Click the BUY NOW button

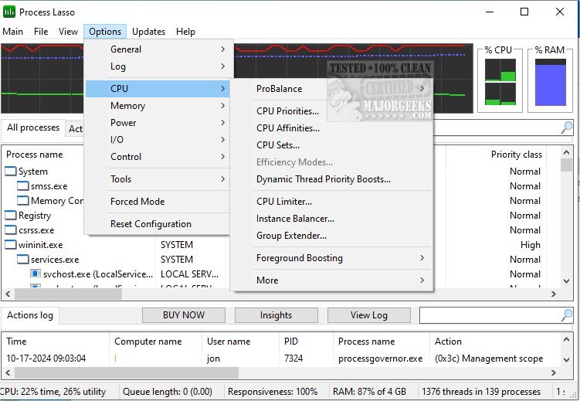click(x=184, y=315)
